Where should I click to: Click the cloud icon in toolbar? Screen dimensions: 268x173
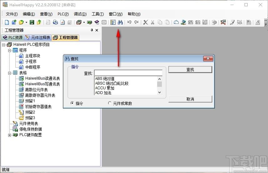point(176,22)
